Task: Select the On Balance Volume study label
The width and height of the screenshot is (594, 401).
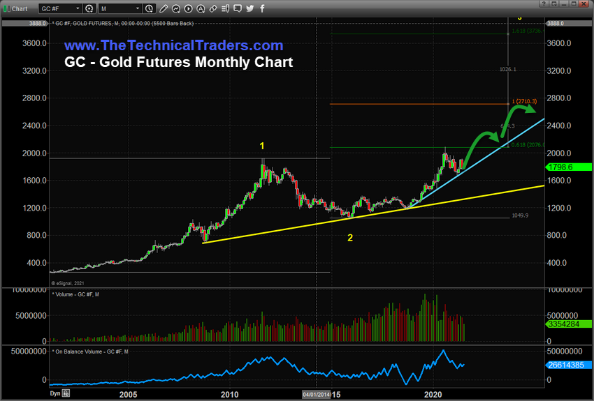Action: coord(92,351)
